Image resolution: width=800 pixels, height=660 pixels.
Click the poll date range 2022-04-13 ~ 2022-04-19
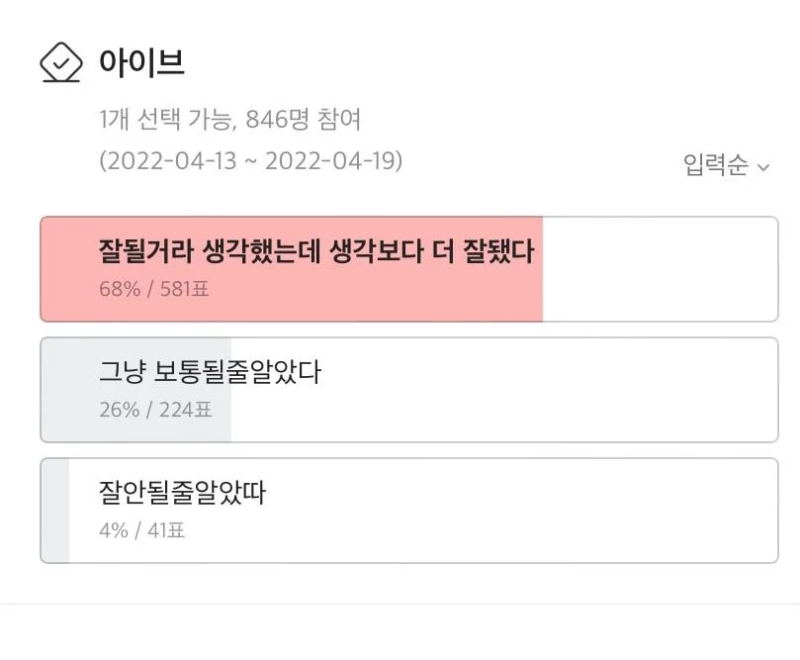click(250, 160)
